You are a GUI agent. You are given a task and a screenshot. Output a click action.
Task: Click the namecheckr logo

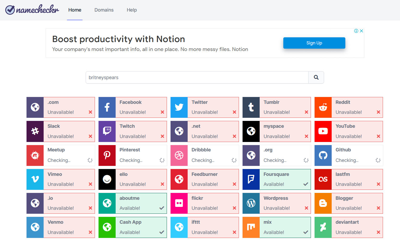click(x=32, y=10)
